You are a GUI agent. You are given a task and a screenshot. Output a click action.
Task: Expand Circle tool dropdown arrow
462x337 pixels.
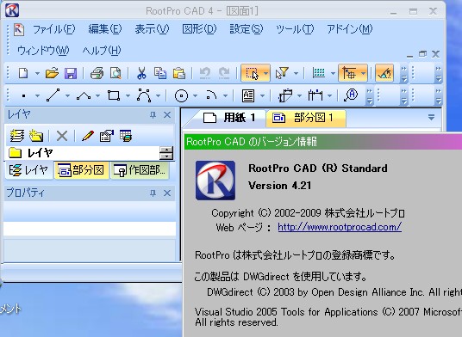(x=195, y=95)
